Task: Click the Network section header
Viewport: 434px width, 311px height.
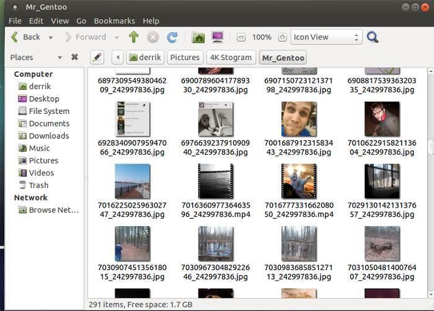Action: 31,198
